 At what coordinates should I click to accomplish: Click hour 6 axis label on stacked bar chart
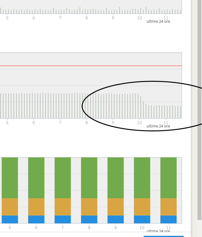coord(36,228)
